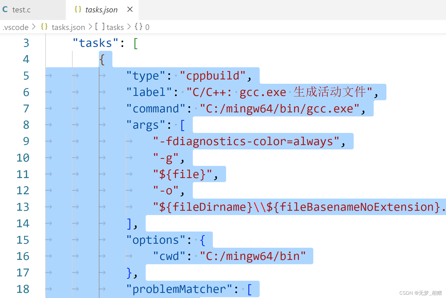
Task: Click "-fdiagnostics-color=always" argument
Action: 246,142
